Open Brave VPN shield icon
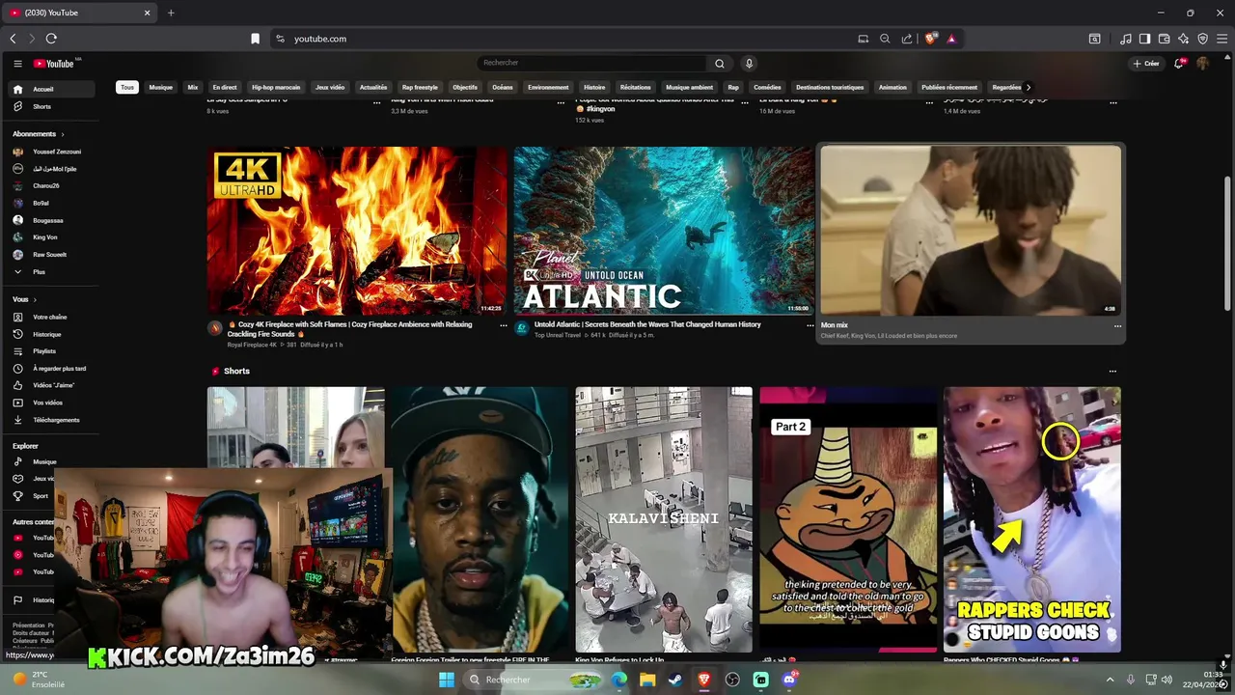Image resolution: width=1235 pixels, height=695 pixels. 1202,39
